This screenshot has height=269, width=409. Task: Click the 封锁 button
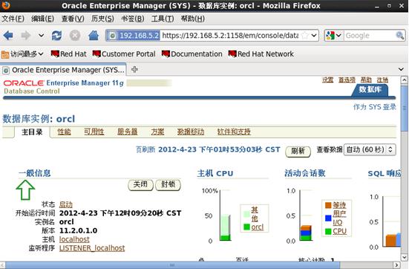point(168,184)
